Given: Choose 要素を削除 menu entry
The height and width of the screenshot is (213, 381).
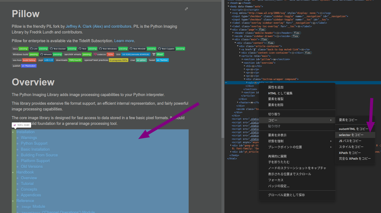Looking at the screenshot, I should pyautogui.click(x=297, y=105).
